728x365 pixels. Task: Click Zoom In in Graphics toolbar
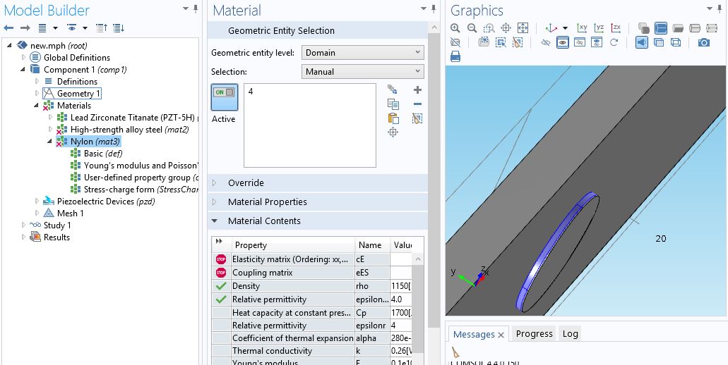pos(455,28)
